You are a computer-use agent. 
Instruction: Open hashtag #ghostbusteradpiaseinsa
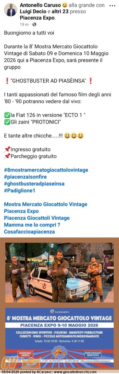click(34, 184)
